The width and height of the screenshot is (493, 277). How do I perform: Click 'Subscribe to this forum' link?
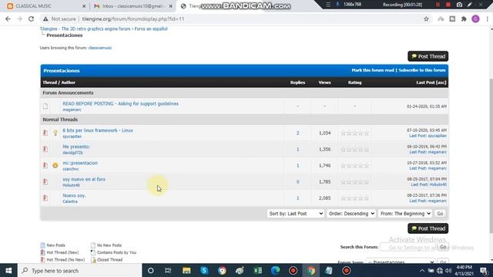point(422,70)
